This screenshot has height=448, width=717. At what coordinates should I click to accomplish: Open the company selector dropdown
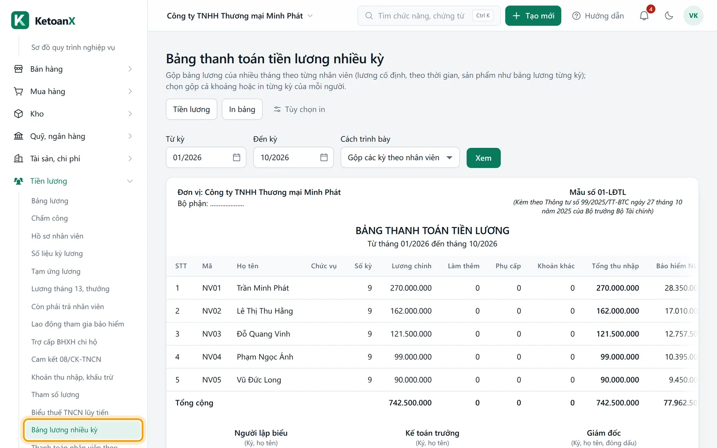click(240, 16)
